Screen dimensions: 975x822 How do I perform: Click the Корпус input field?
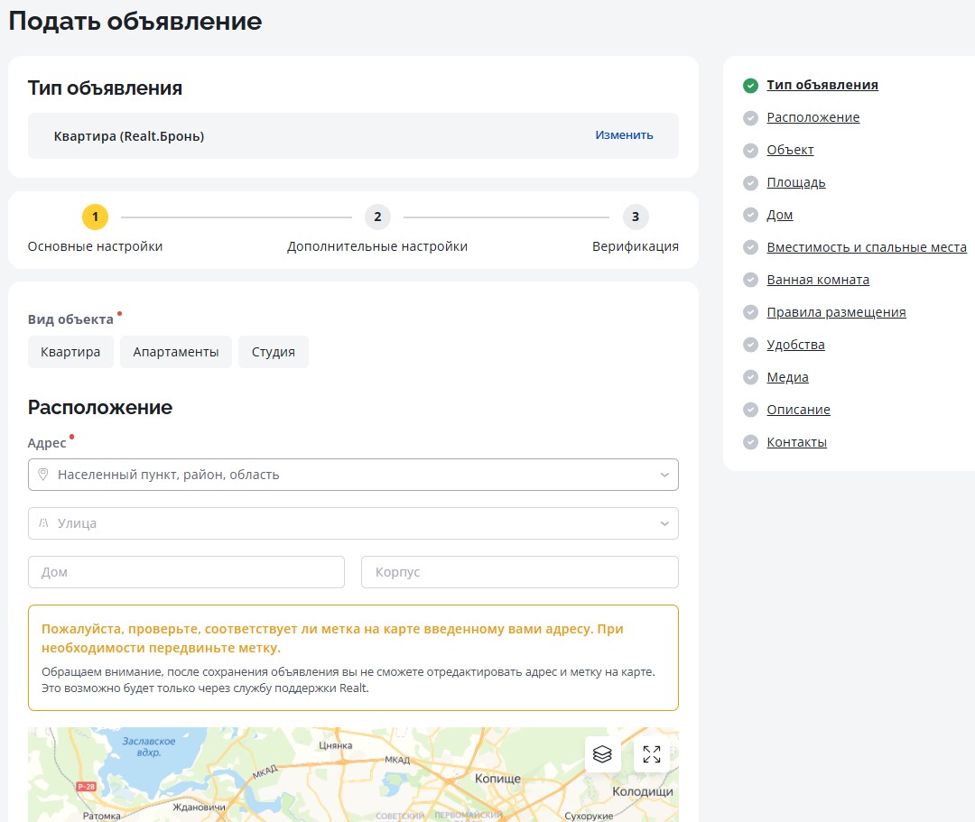(x=519, y=572)
